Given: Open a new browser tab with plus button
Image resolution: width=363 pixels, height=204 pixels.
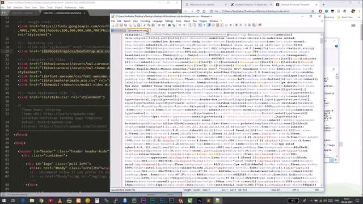Looking at the screenshot, I should (323, 5).
